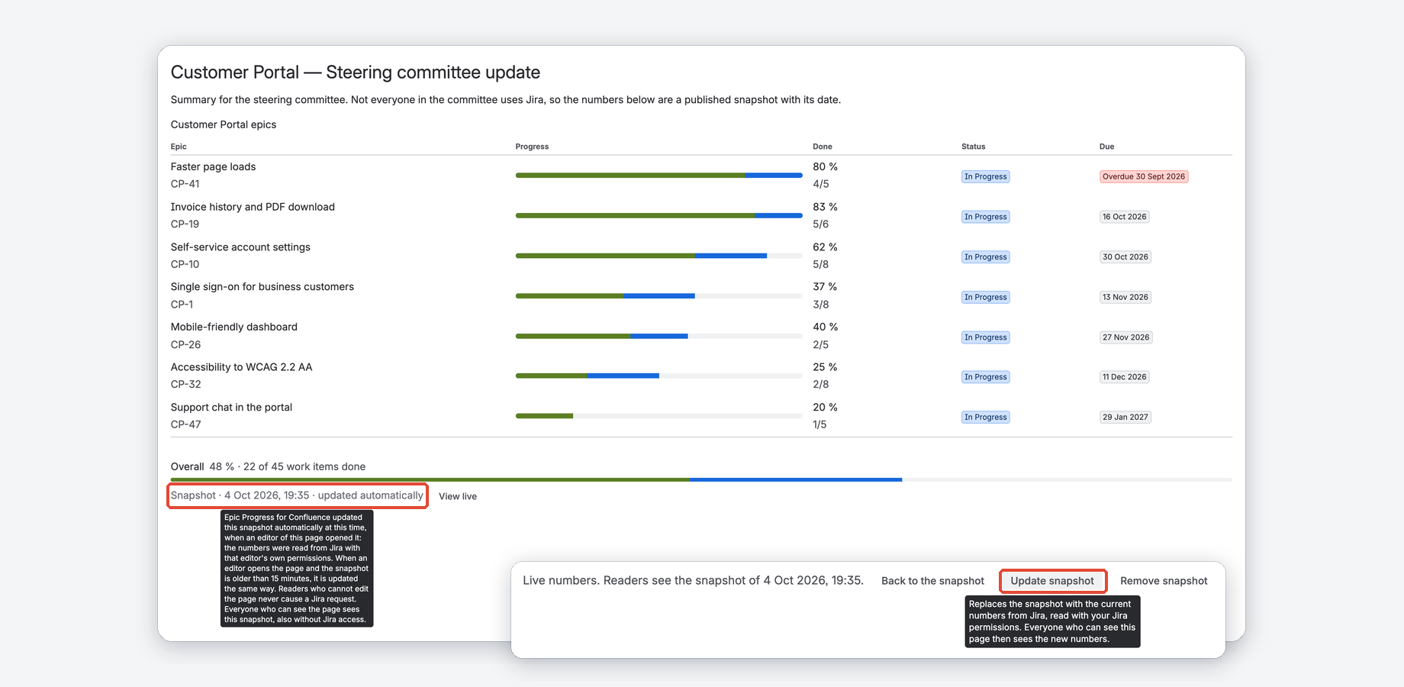Viewport: 1404px width, 687px height.
Task: Click the 11 Dec 2026 due date
Action: (x=1124, y=377)
